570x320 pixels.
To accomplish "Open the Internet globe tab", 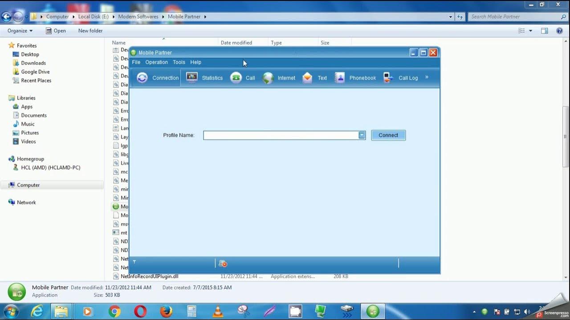I will (x=279, y=78).
